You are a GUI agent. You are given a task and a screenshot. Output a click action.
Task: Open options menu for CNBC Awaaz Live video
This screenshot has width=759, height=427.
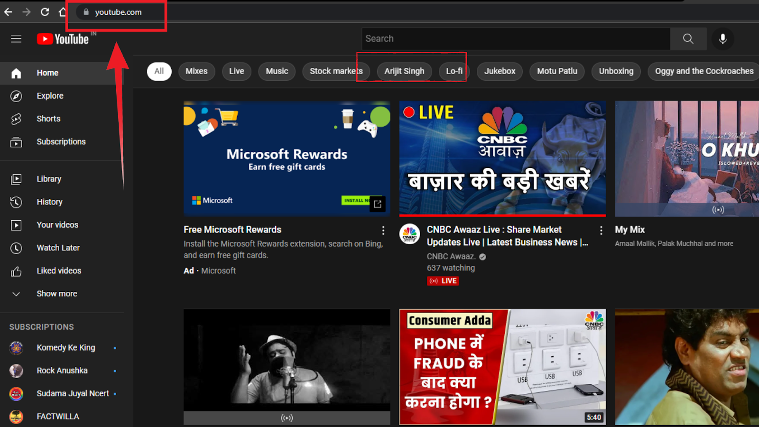(x=601, y=231)
